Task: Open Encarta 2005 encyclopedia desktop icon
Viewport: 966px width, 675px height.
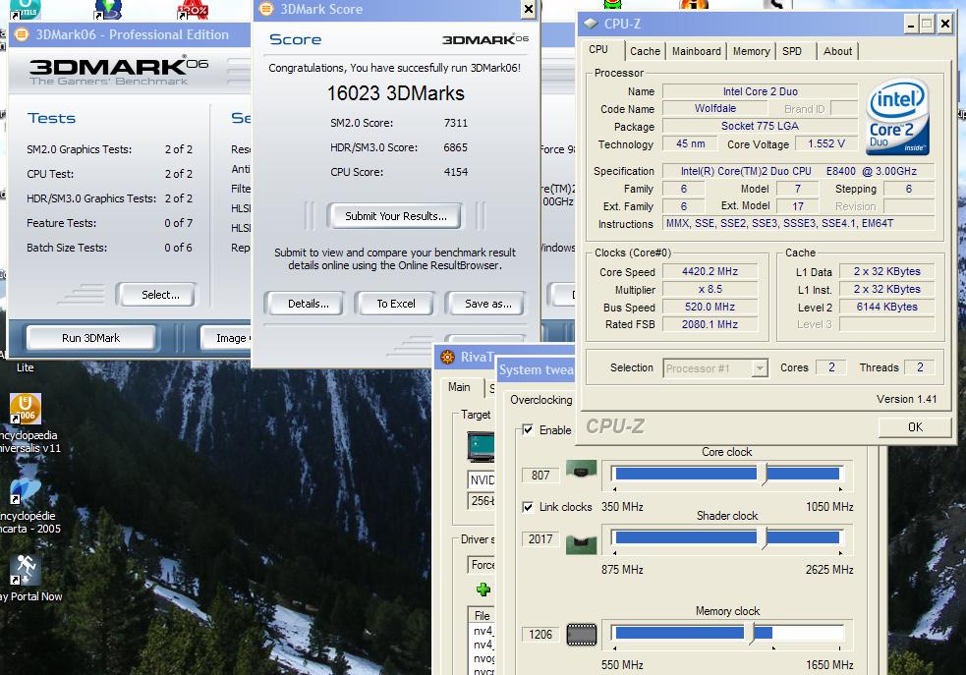Action: (26, 492)
